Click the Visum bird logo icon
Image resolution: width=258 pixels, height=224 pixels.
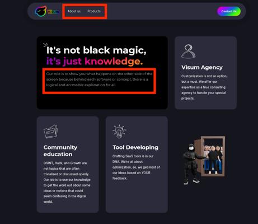40,11
